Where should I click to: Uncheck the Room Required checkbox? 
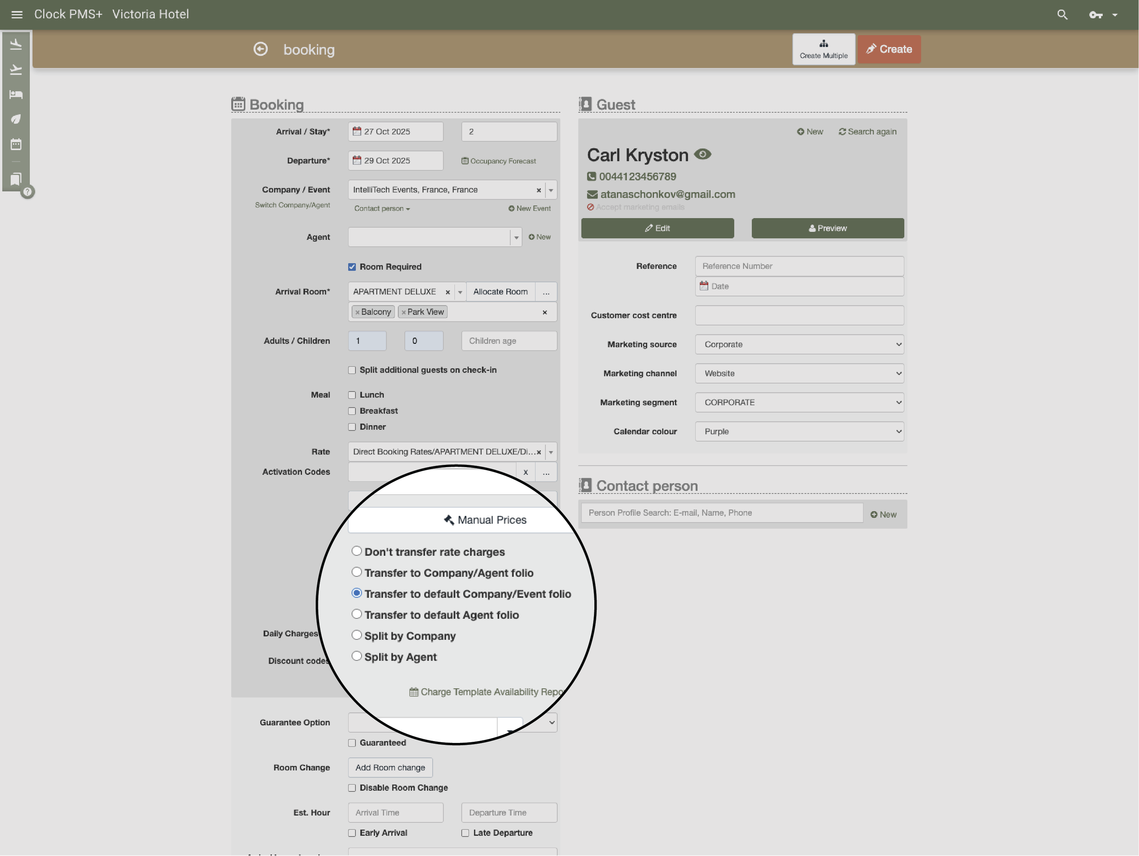pyautogui.click(x=352, y=267)
